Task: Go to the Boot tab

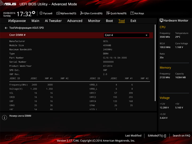Action: (x=109, y=21)
